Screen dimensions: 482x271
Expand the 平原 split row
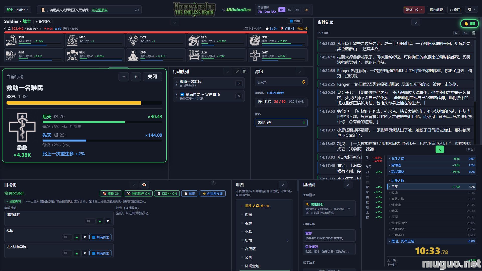(432, 187)
